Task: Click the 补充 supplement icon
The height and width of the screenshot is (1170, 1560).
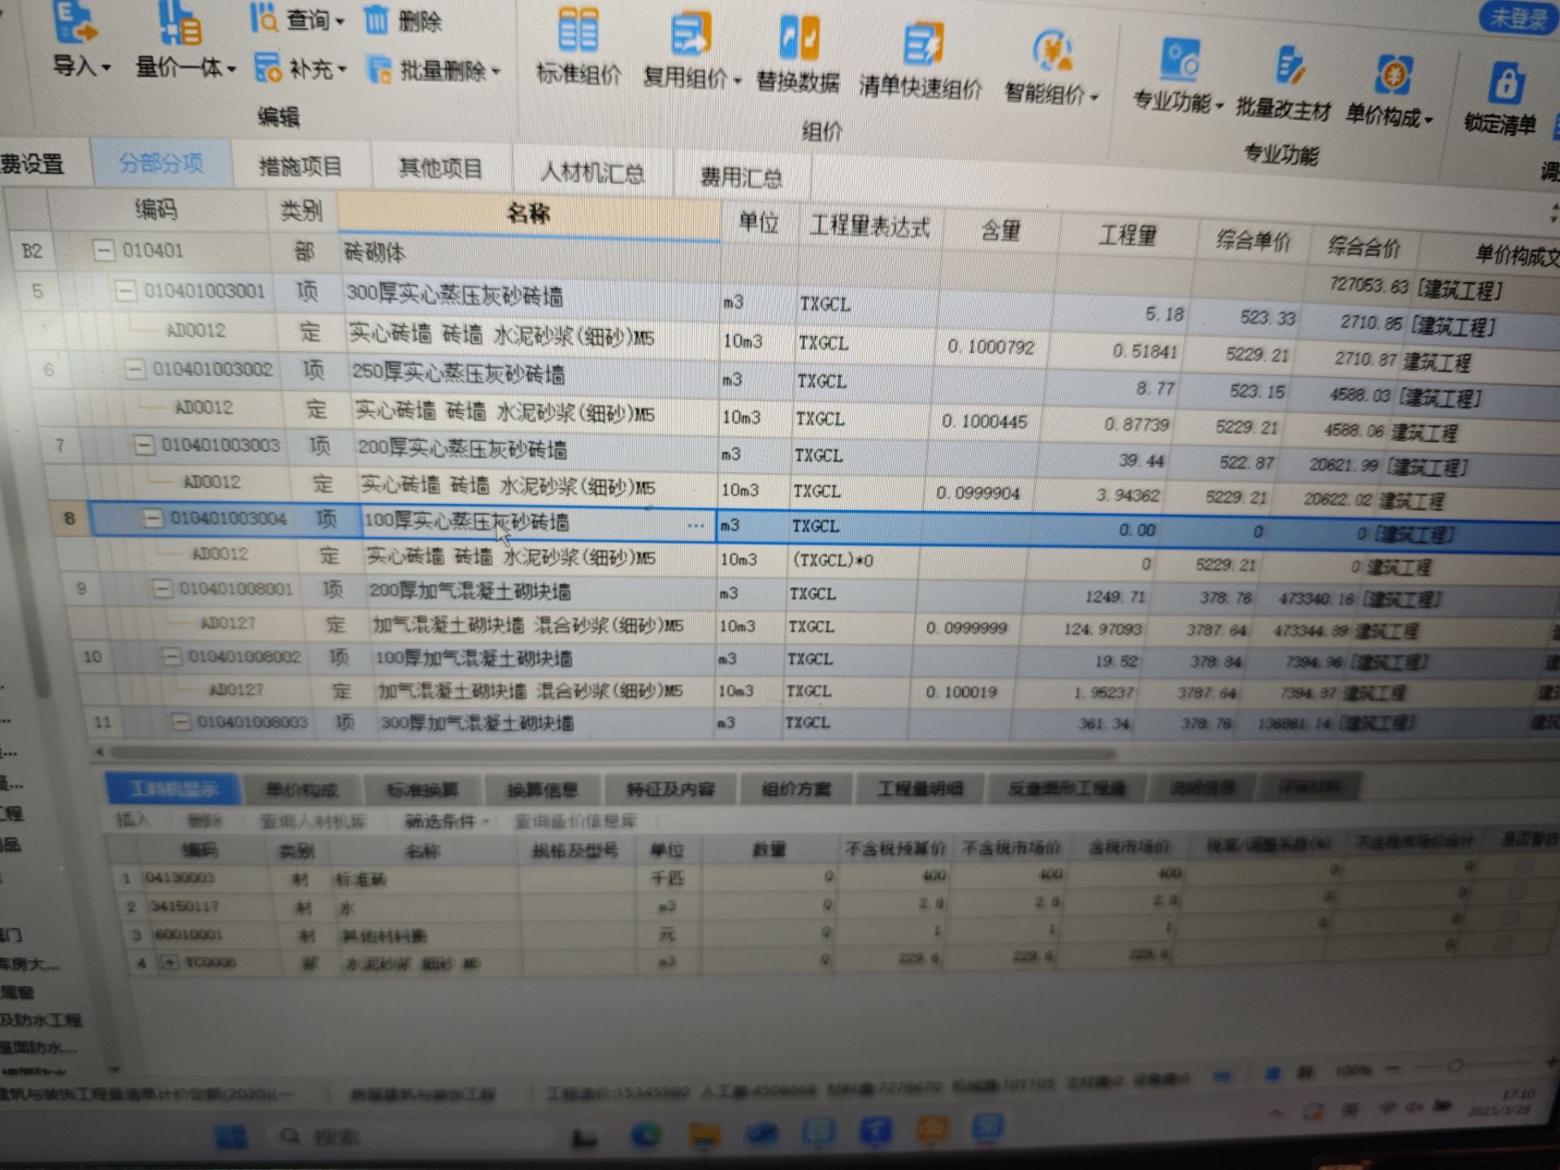Action: click(267, 68)
